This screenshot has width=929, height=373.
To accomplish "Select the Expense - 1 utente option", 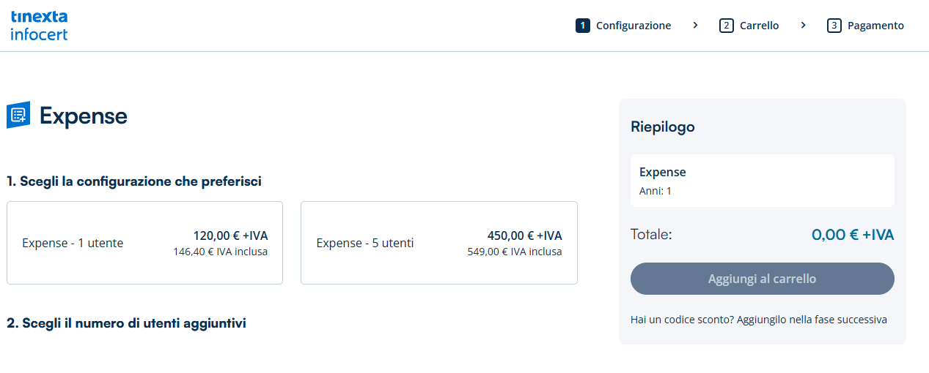I will (144, 243).
